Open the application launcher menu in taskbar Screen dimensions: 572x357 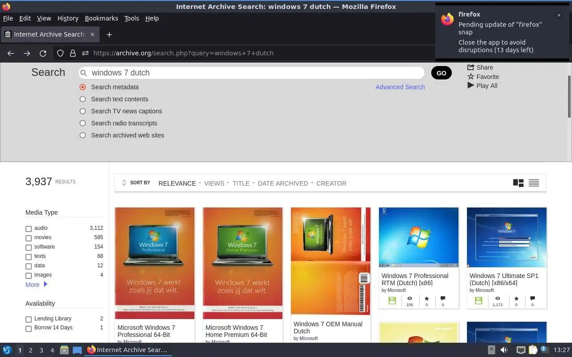pyautogui.click(x=7, y=350)
